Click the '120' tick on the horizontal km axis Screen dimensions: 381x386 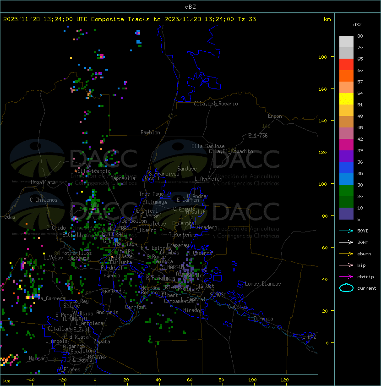click(x=284, y=380)
